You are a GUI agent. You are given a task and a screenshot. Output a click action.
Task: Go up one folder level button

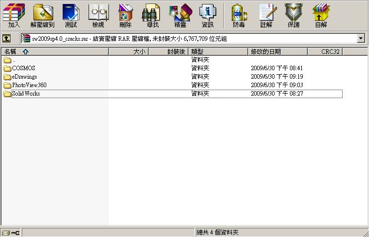click(6, 38)
